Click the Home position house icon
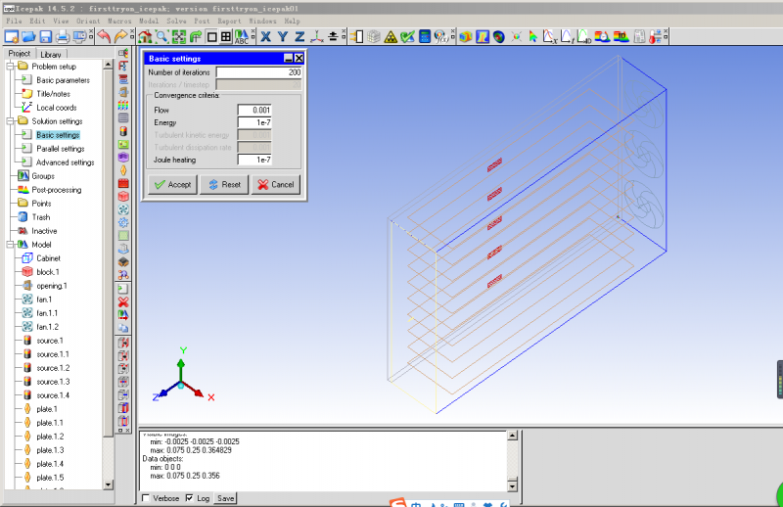 point(145,36)
